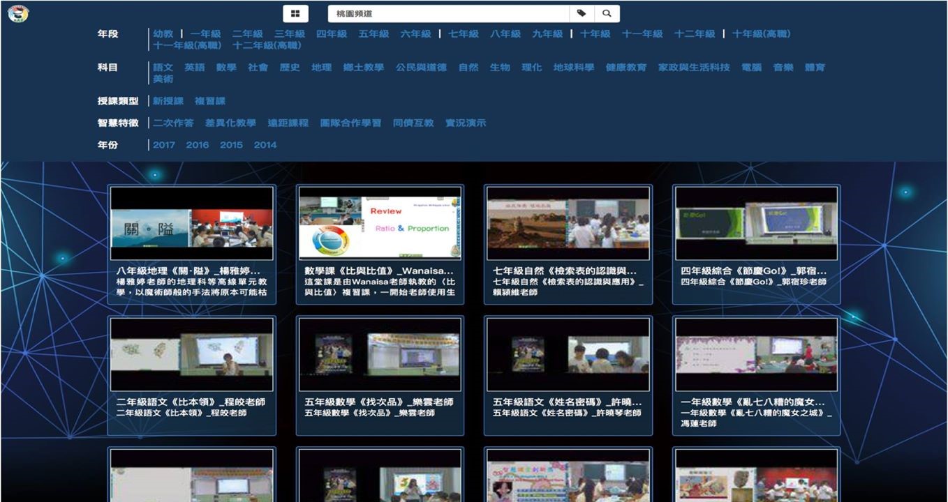Image resolution: width=948 pixels, height=502 pixels.
Task: Open the 一年級數學《亂七八糟的魔女》video thumbnail
Action: pos(757,354)
